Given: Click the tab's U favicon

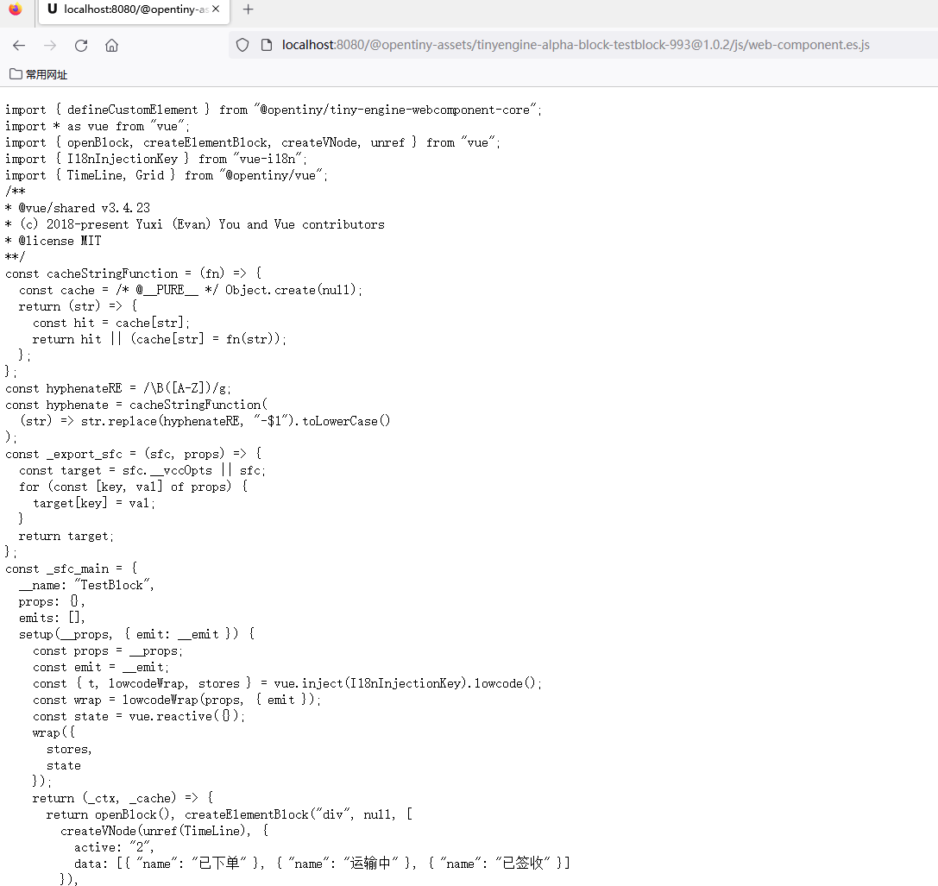Looking at the screenshot, I should click(x=53, y=9).
